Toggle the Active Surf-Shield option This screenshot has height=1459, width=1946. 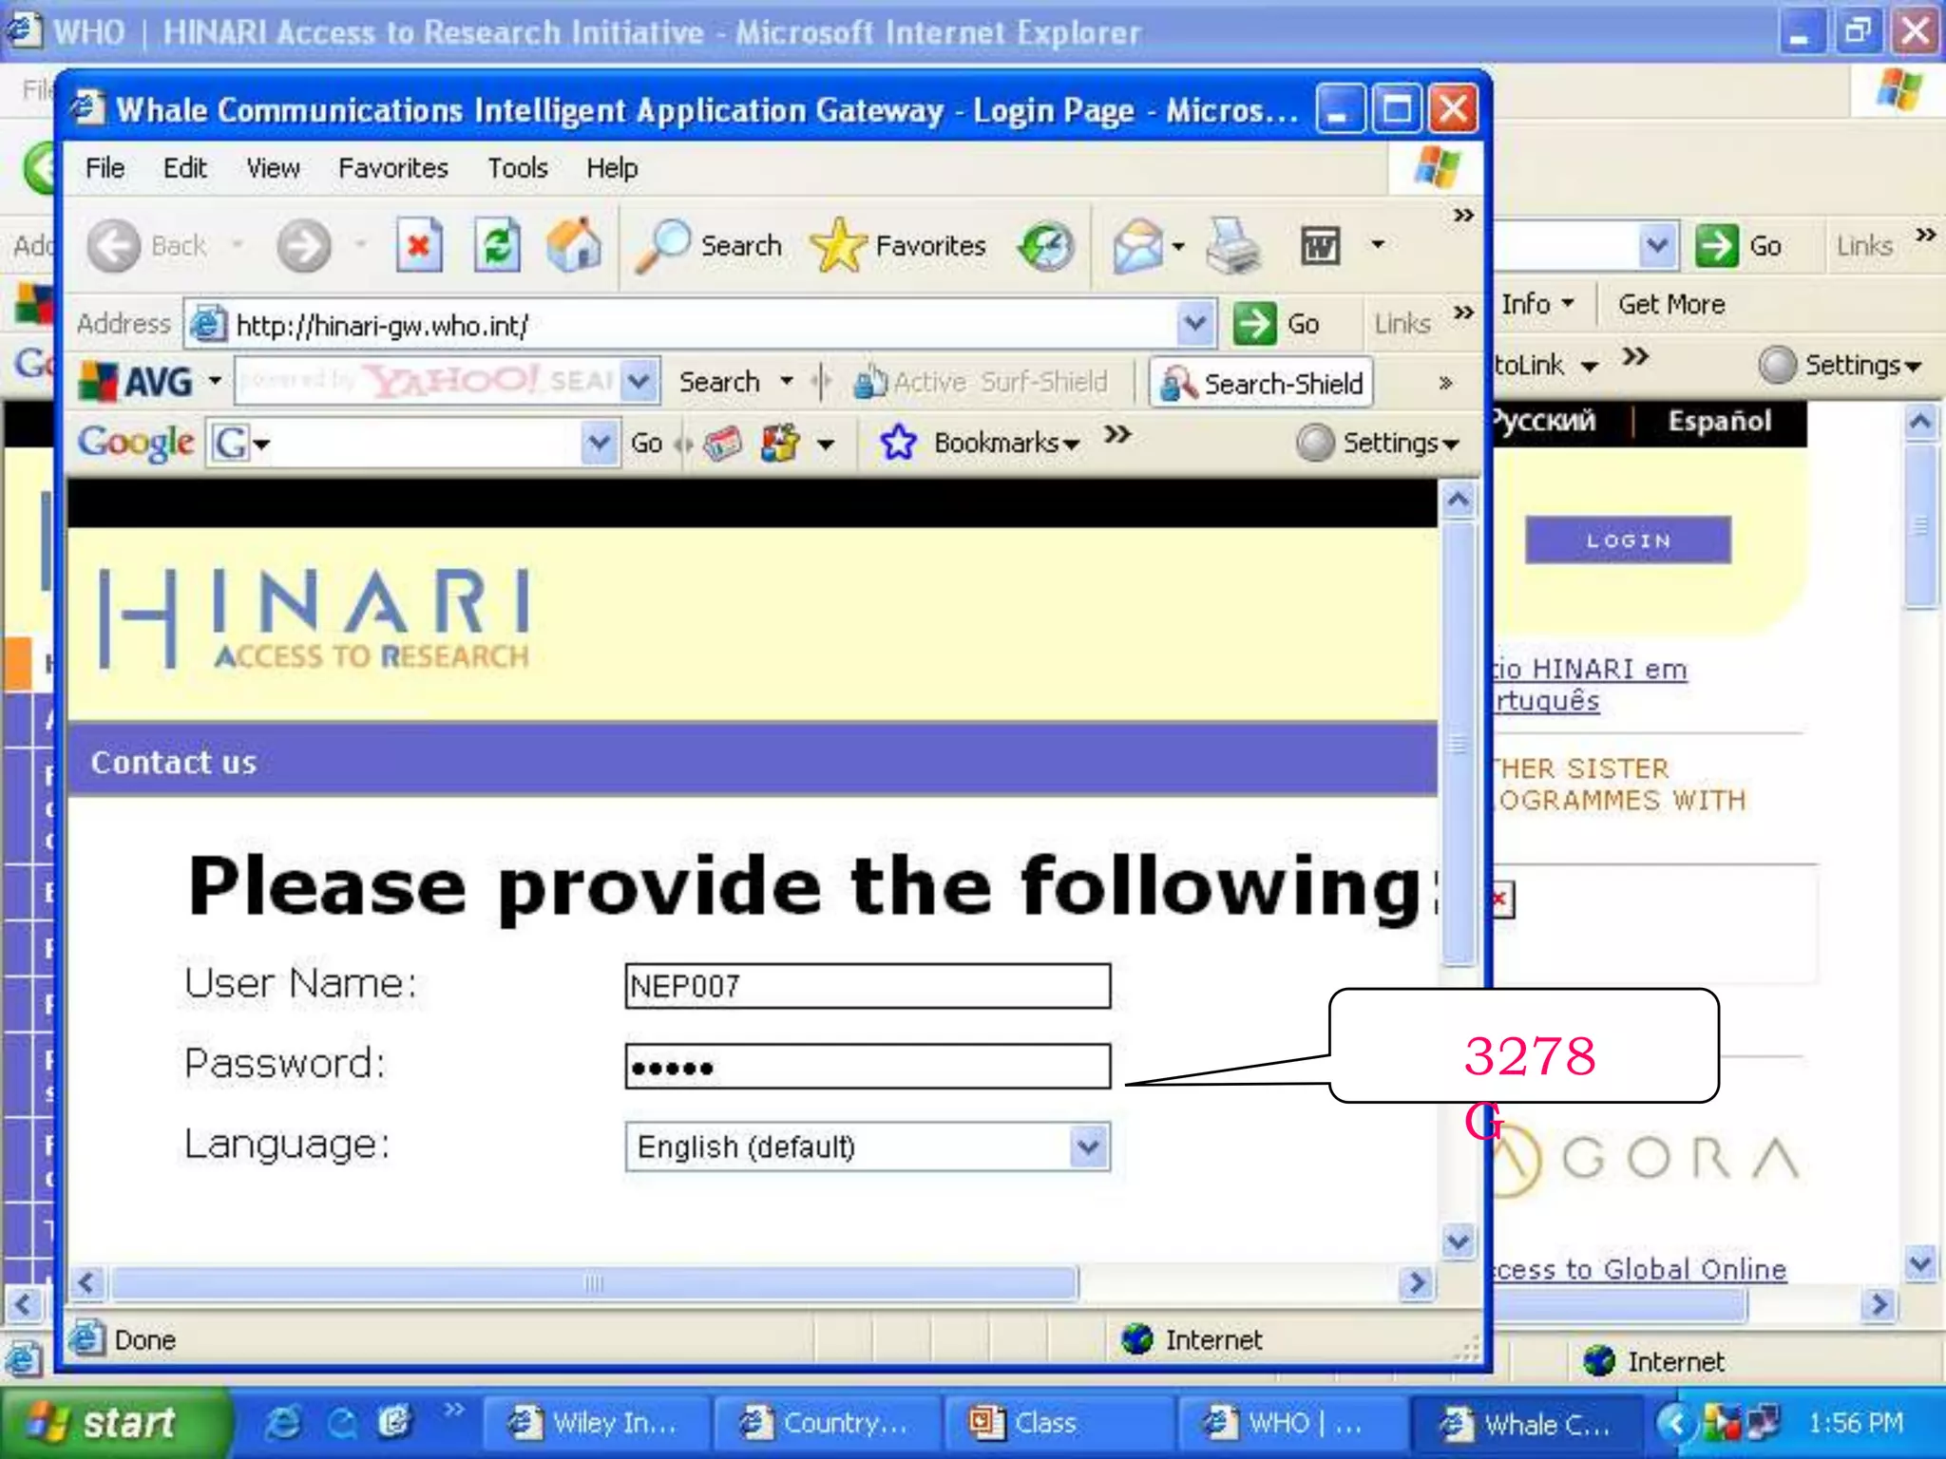pos(983,383)
